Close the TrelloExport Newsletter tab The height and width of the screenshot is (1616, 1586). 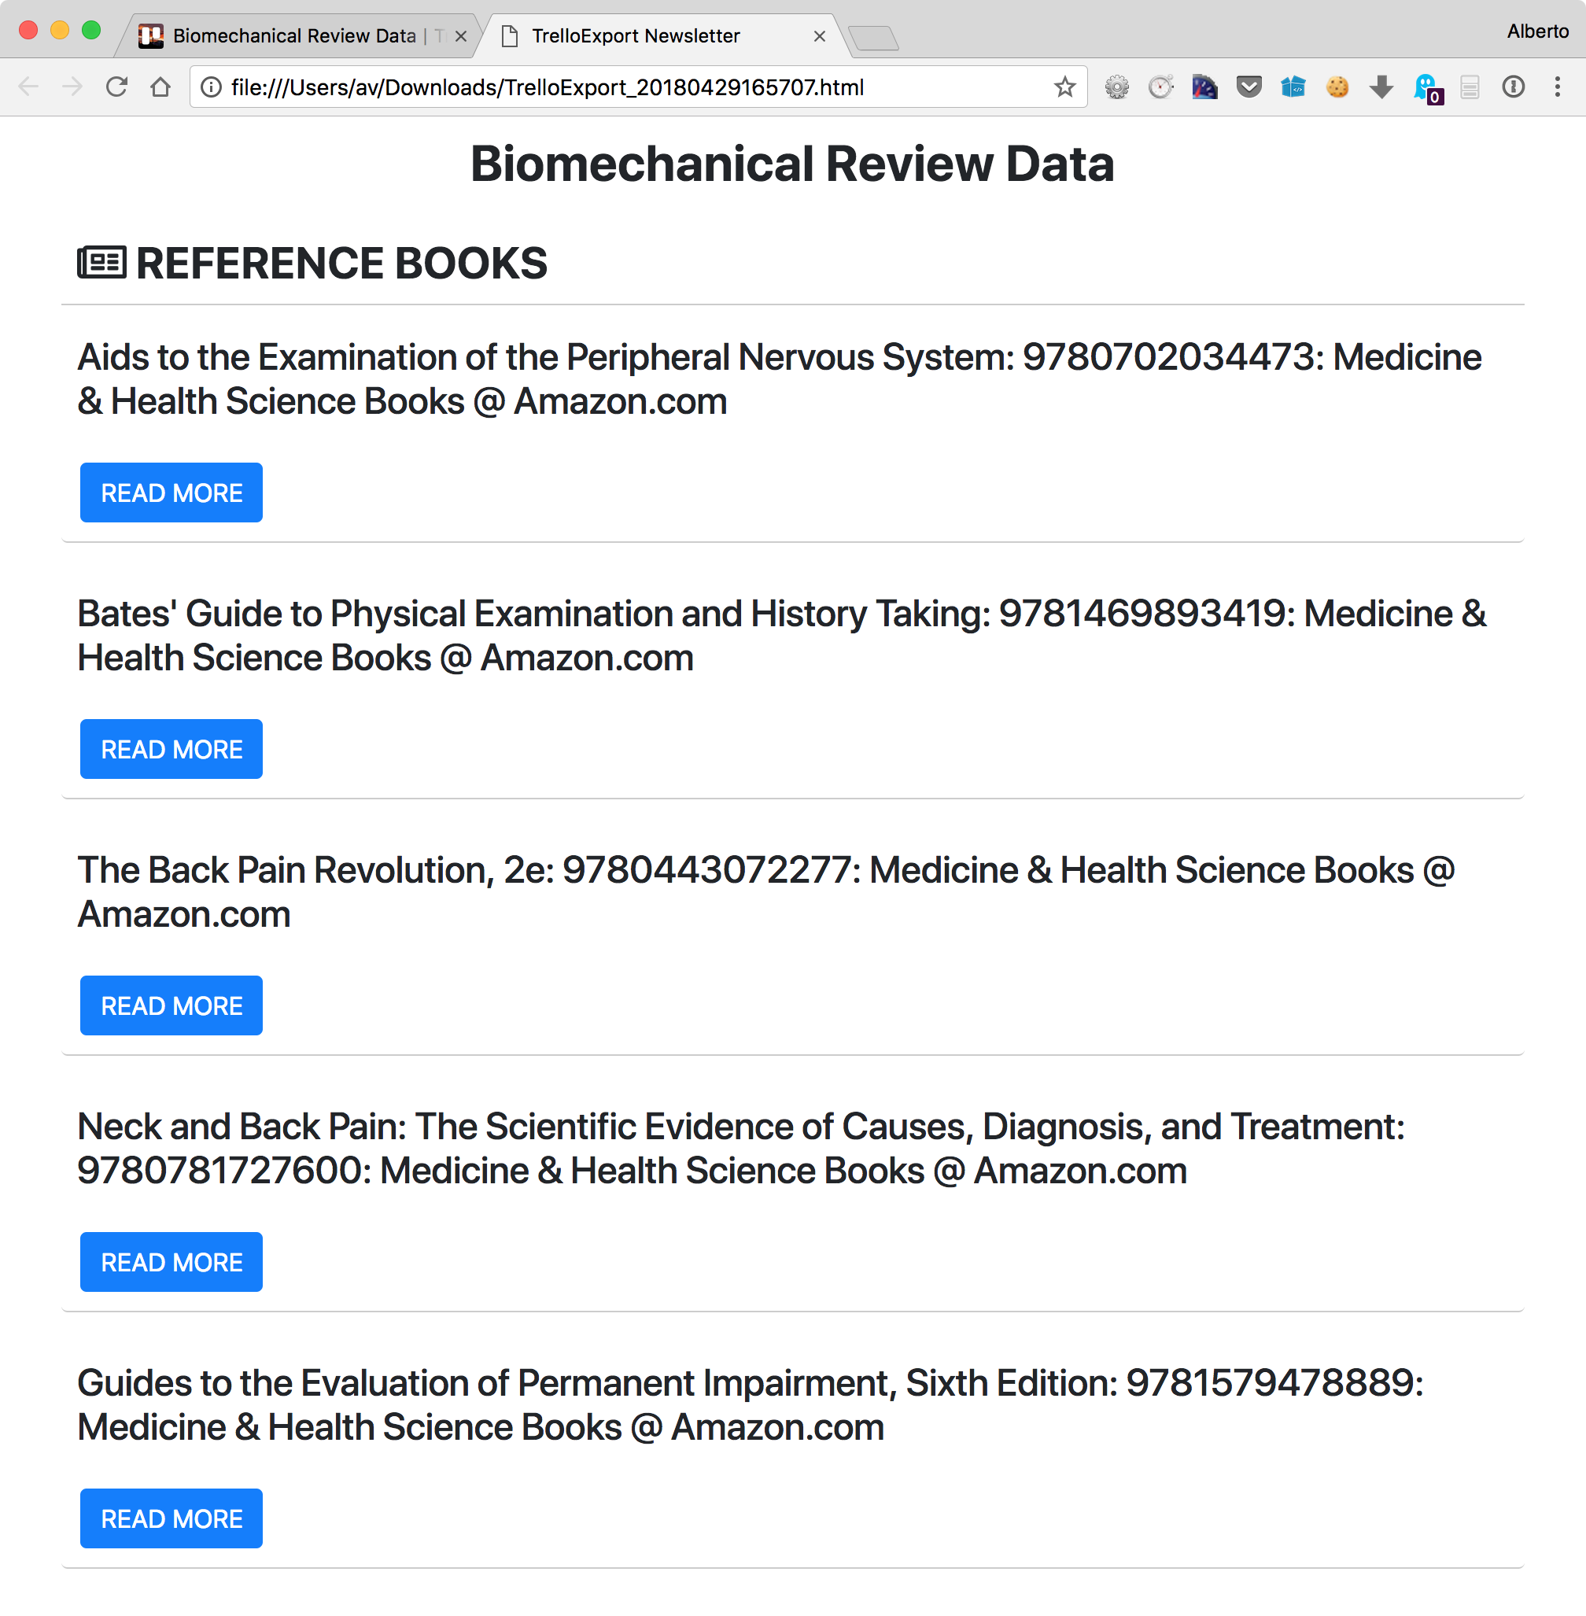[819, 36]
